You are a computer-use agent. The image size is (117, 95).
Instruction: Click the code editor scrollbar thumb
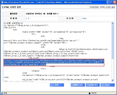113,42
